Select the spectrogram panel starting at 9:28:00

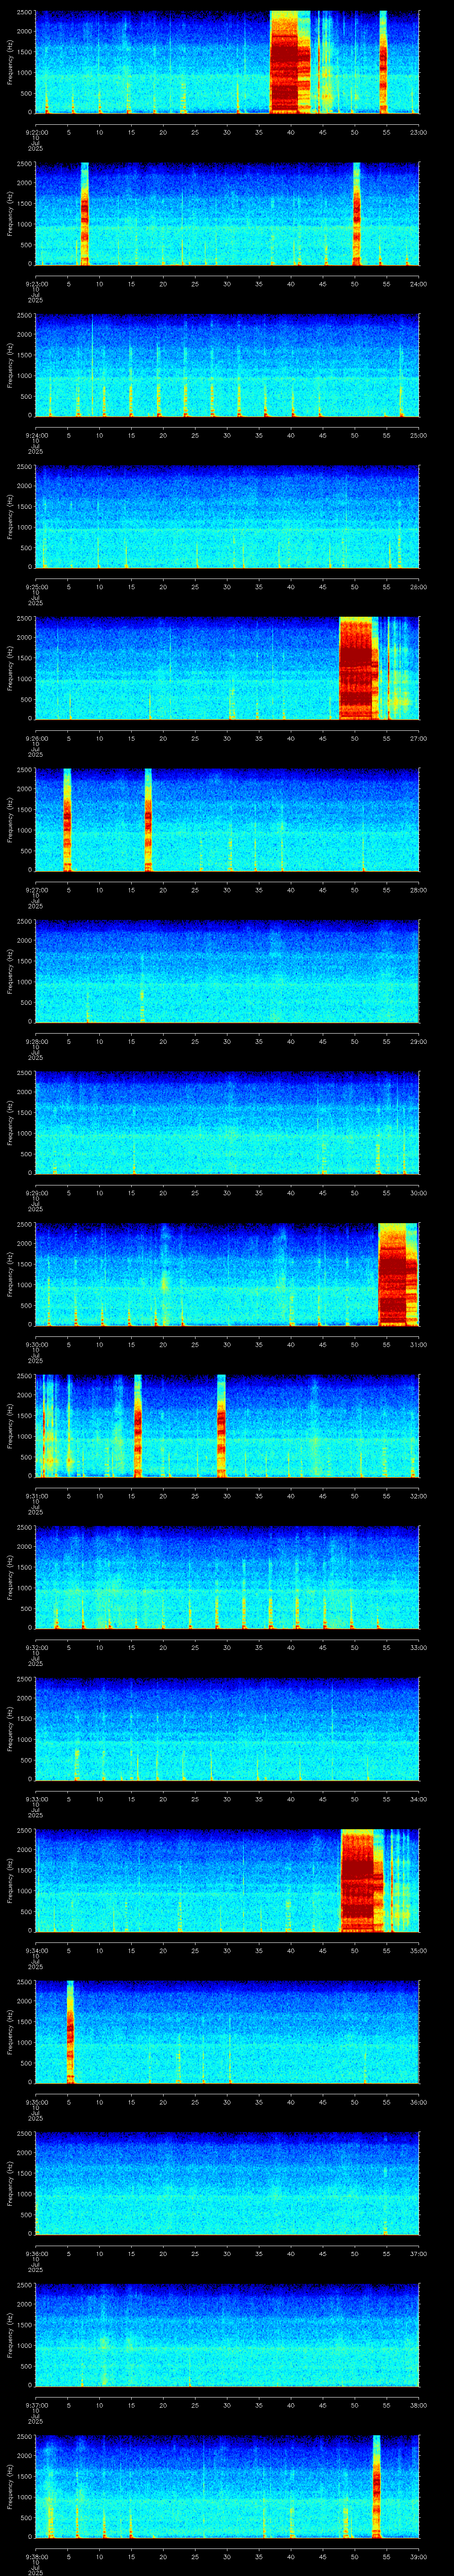click(x=227, y=971)
